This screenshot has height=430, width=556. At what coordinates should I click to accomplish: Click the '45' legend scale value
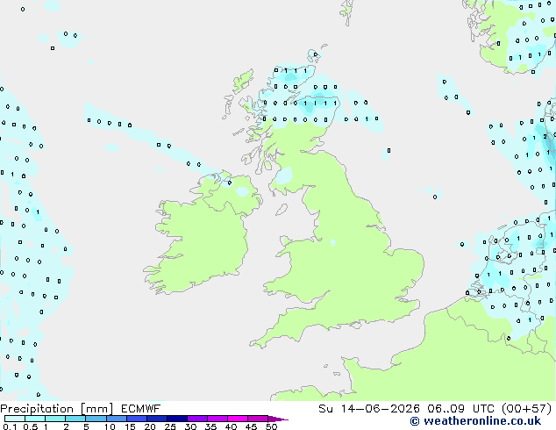coord(251,426)
